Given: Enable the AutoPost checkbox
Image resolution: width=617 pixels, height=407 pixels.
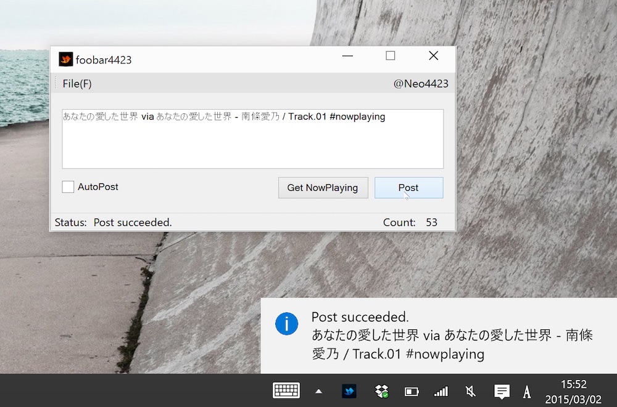Looking at the screenshot, I should (68, 187).
